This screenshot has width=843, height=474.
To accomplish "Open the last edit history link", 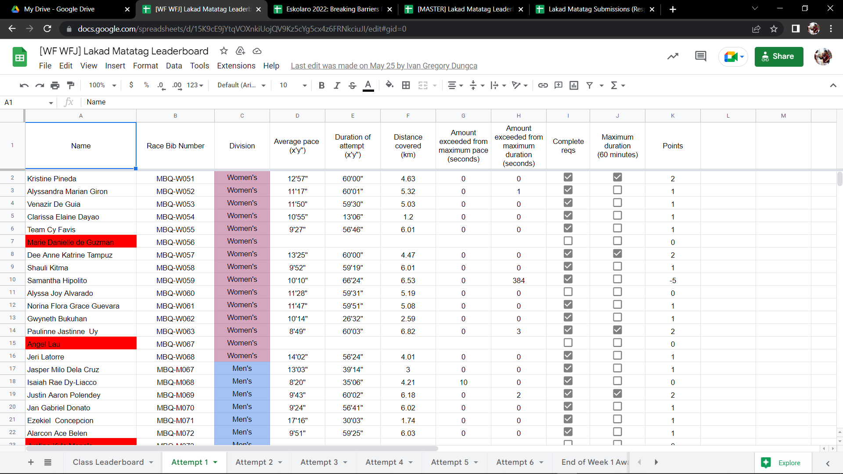I will pos(384,66).
